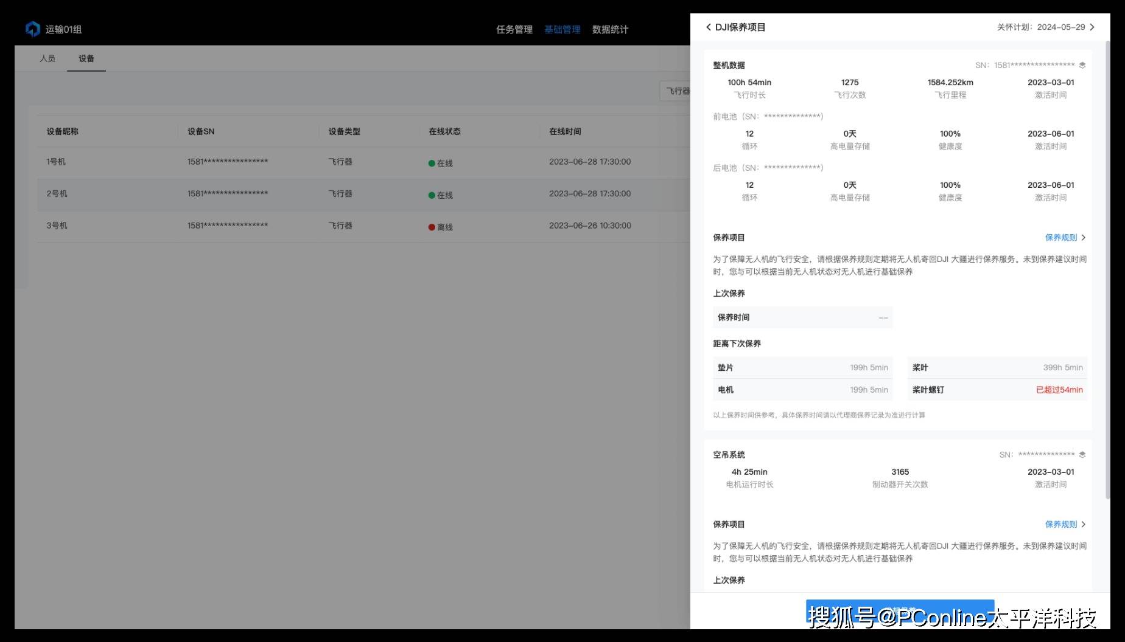This screenshot has width=1125, height=642.
Task: Click the layers icon beside the 整机数据 SN
Action: (x=1082, y=65)
